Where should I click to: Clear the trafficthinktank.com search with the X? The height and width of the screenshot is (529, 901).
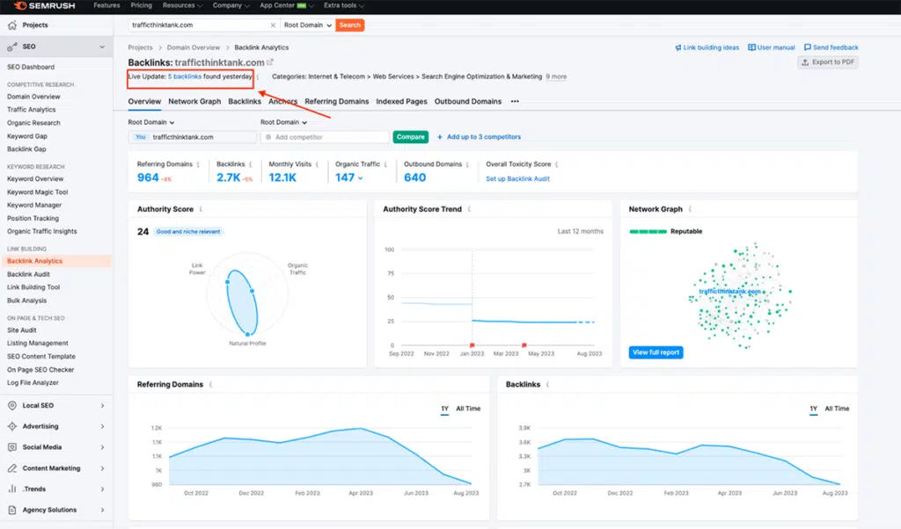tap(272, 25)
